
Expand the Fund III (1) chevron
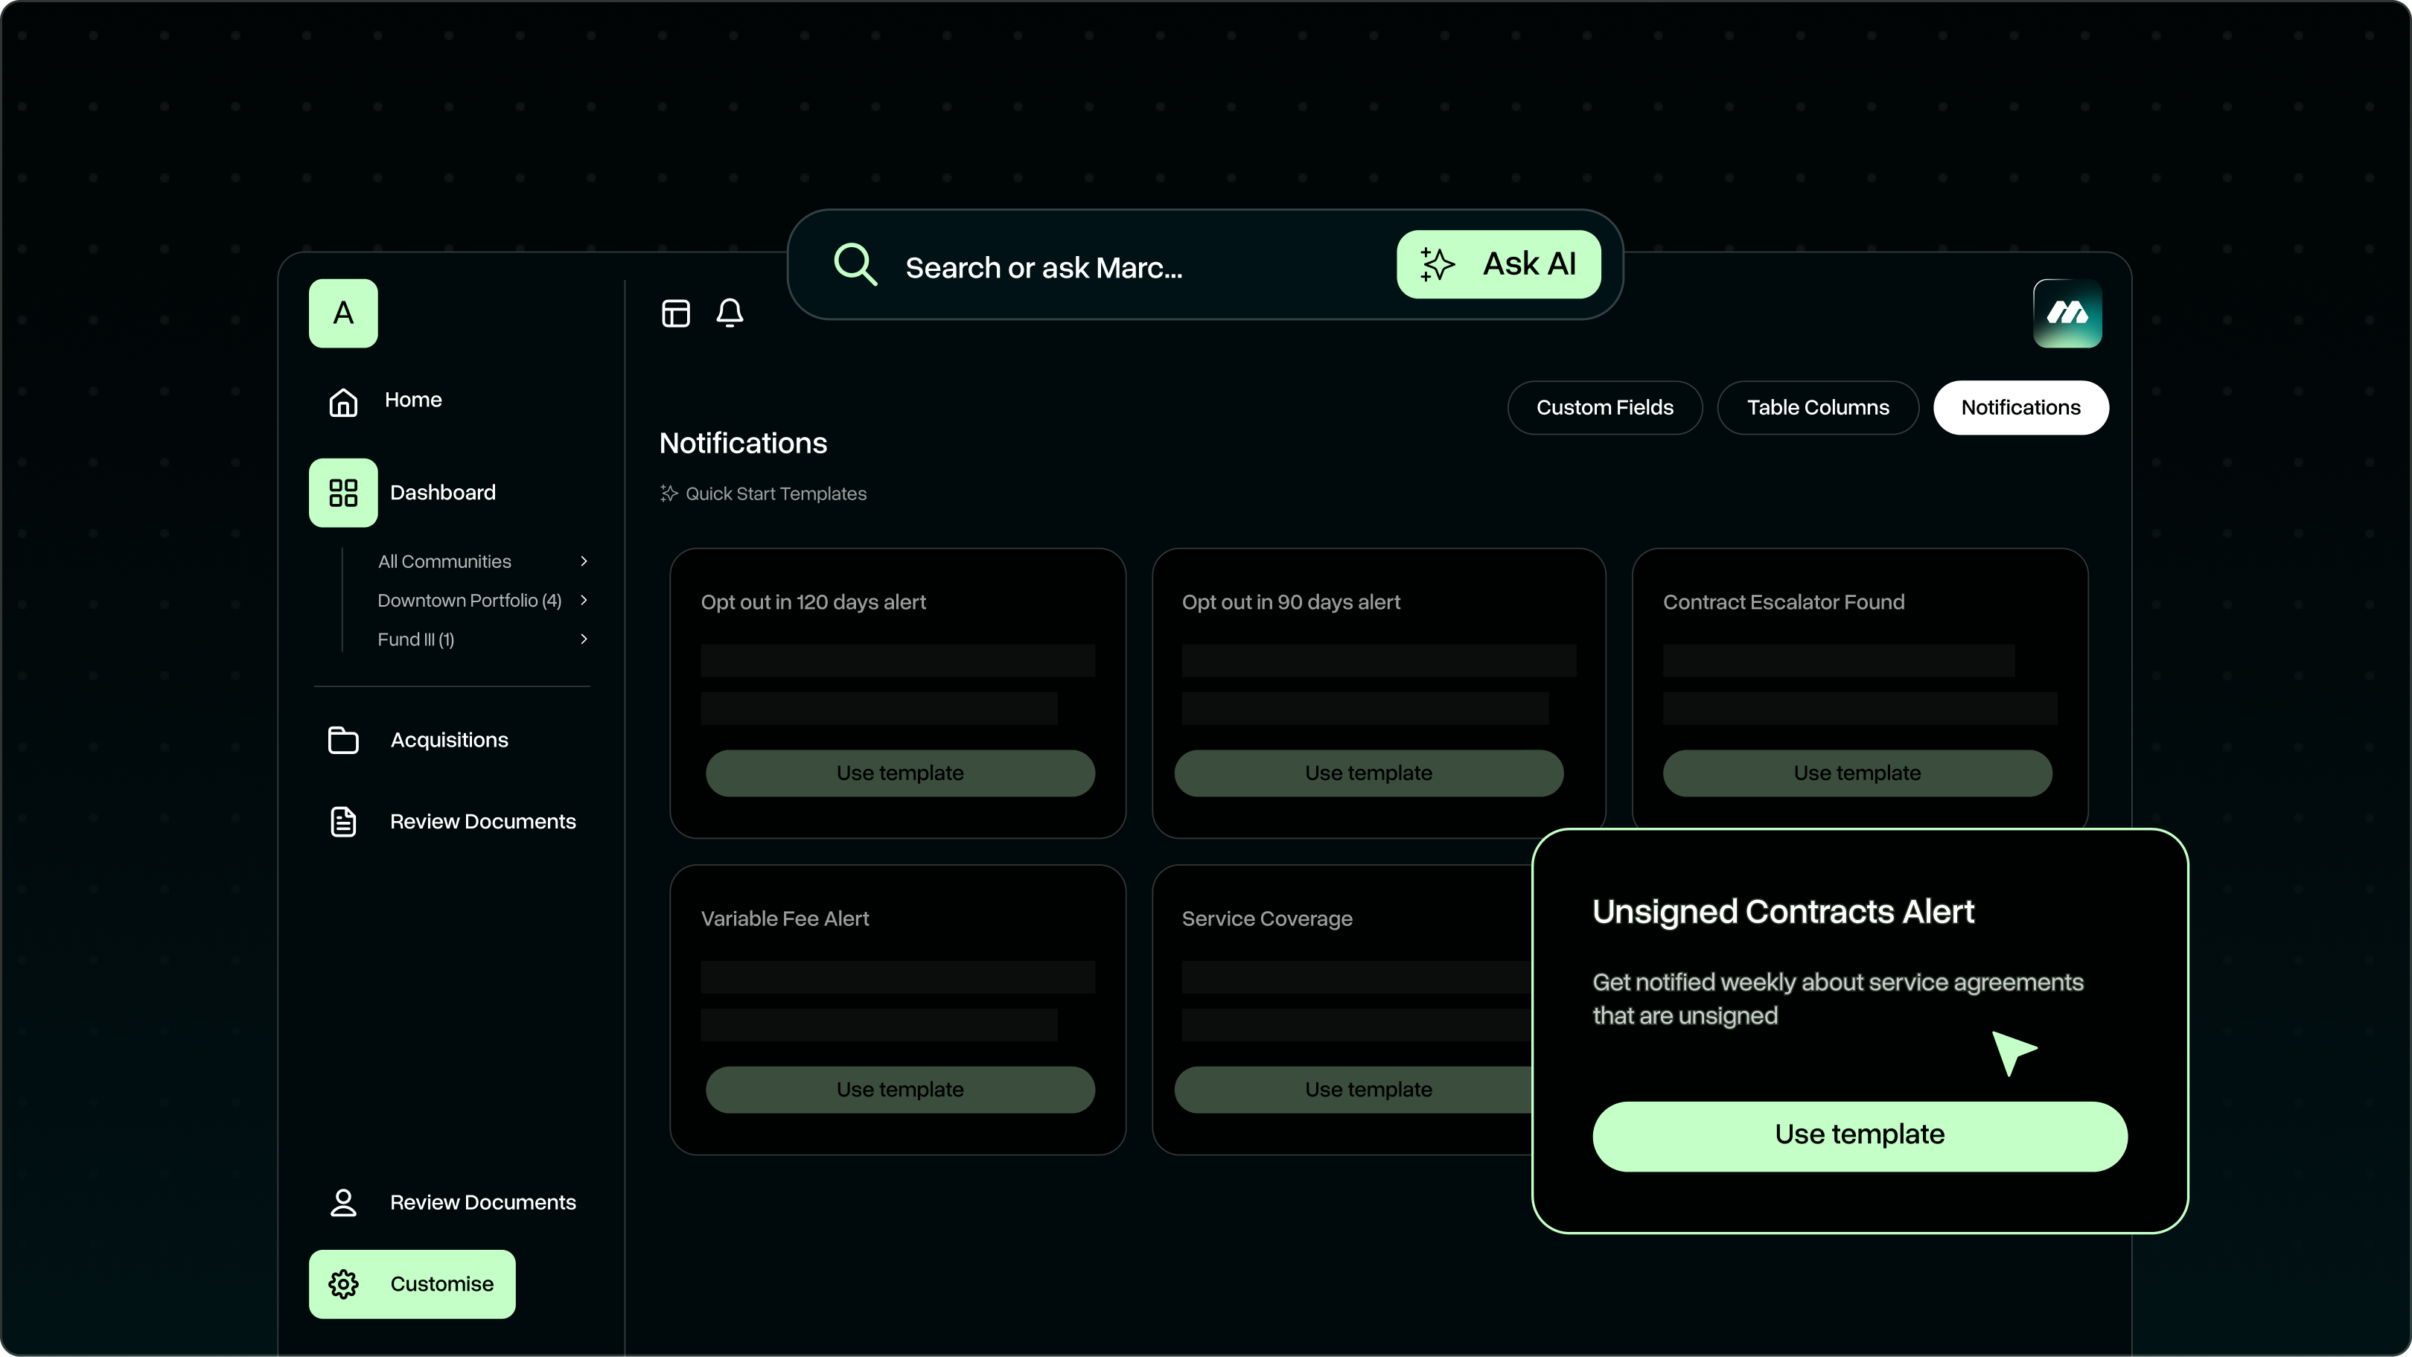[584, 639]
